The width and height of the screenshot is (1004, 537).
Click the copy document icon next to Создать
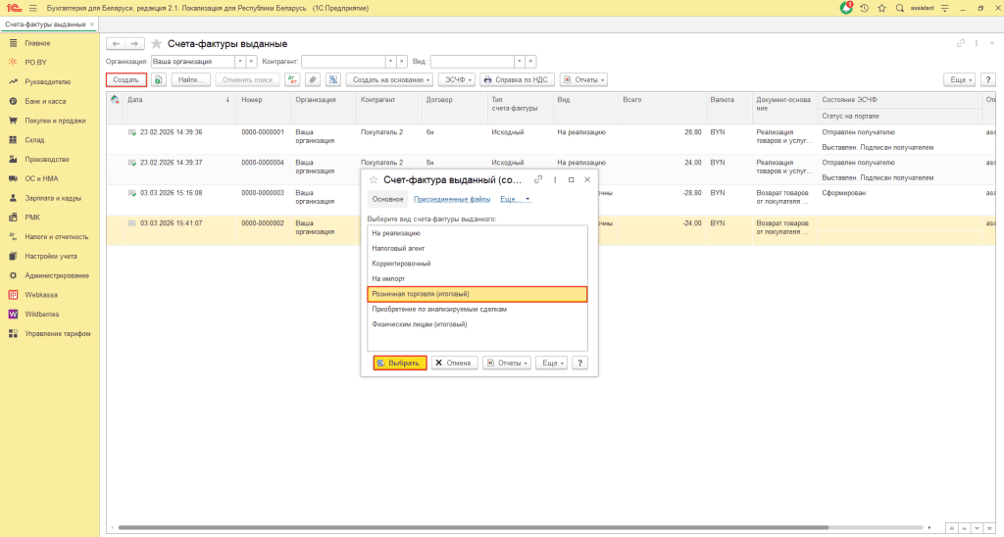(x=159, y=79)
